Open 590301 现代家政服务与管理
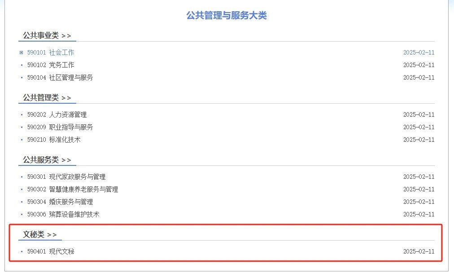454x275 pixels. click(66, 177)
